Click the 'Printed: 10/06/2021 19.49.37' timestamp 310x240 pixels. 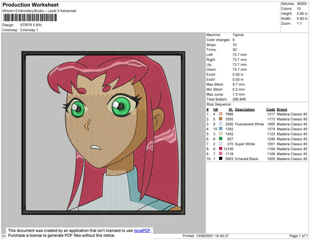coord(206,236)
